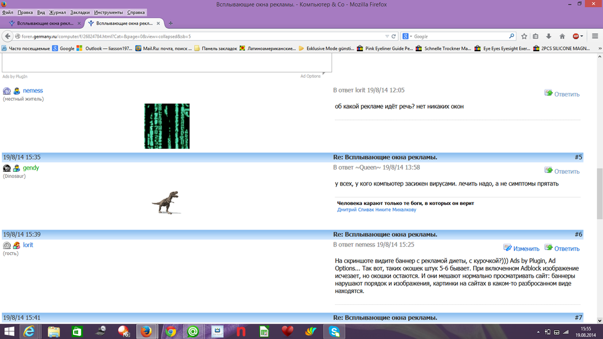Expand the Adblock Plus dropdown arrow
Image resolution: width=603 pixels, height=339 pixels.
coord(582,36)
